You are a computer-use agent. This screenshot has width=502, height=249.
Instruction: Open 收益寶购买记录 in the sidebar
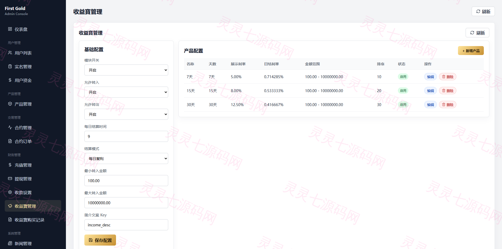point(33,220)
